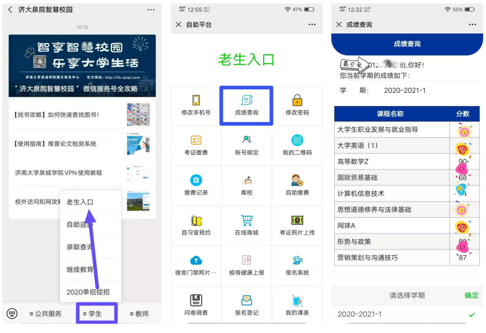Screen dimensions: 486x333
Task: Open 【找书攻略】如何快速查找图书 article
Action: tap(82, 115)
